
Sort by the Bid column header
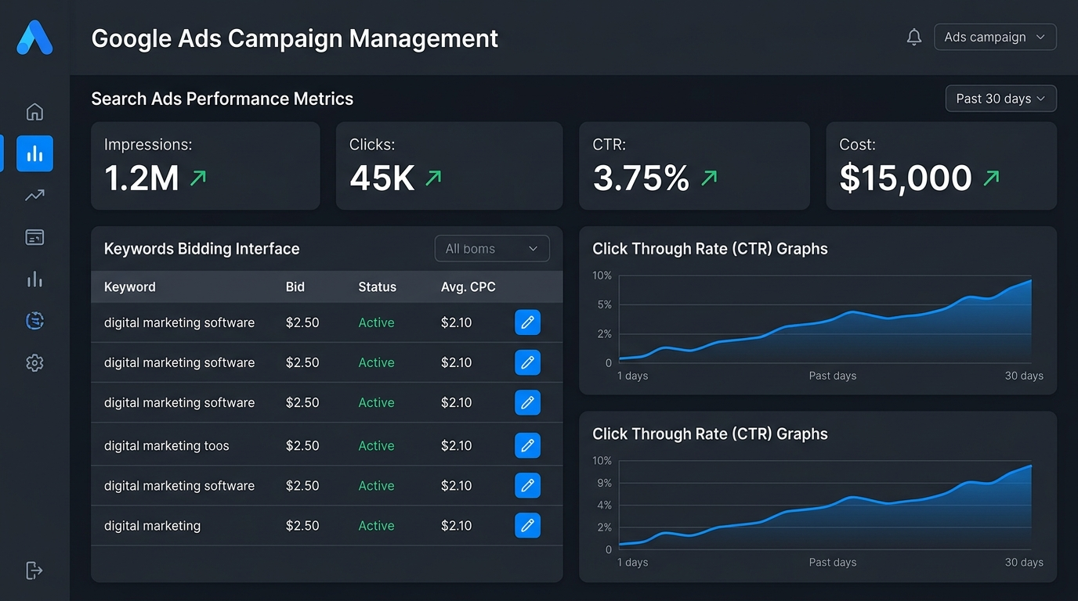point(295,287)
